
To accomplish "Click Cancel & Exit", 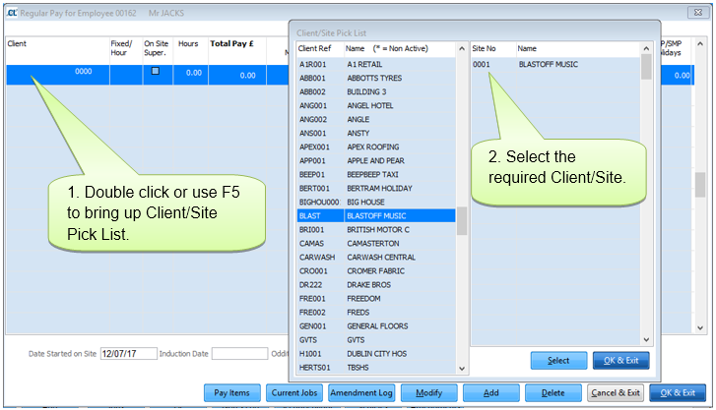I will 615,392.
